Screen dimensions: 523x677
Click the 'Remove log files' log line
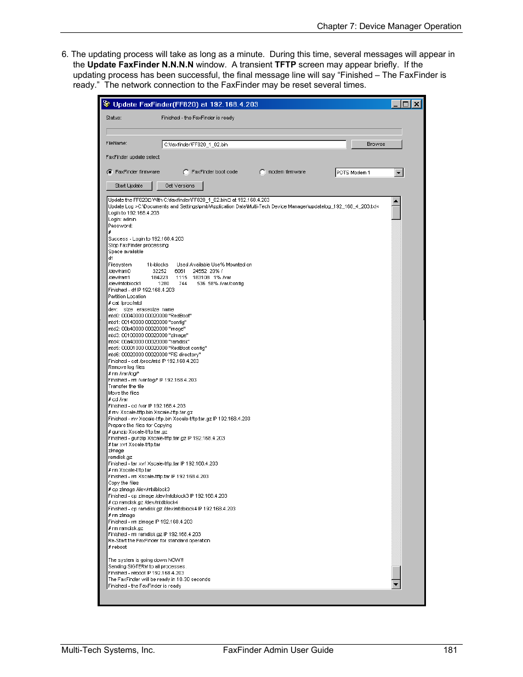[126, 367]
